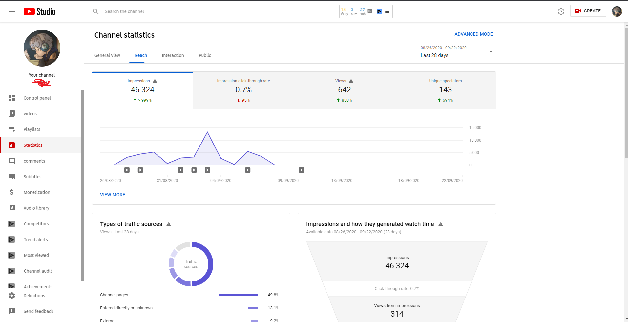
Task: Select the Impression click-through rate card
Action: click(243, 90)
